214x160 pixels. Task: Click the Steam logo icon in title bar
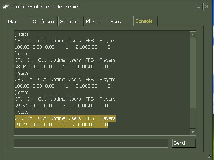pyautogui.click(x=6, y=6)
